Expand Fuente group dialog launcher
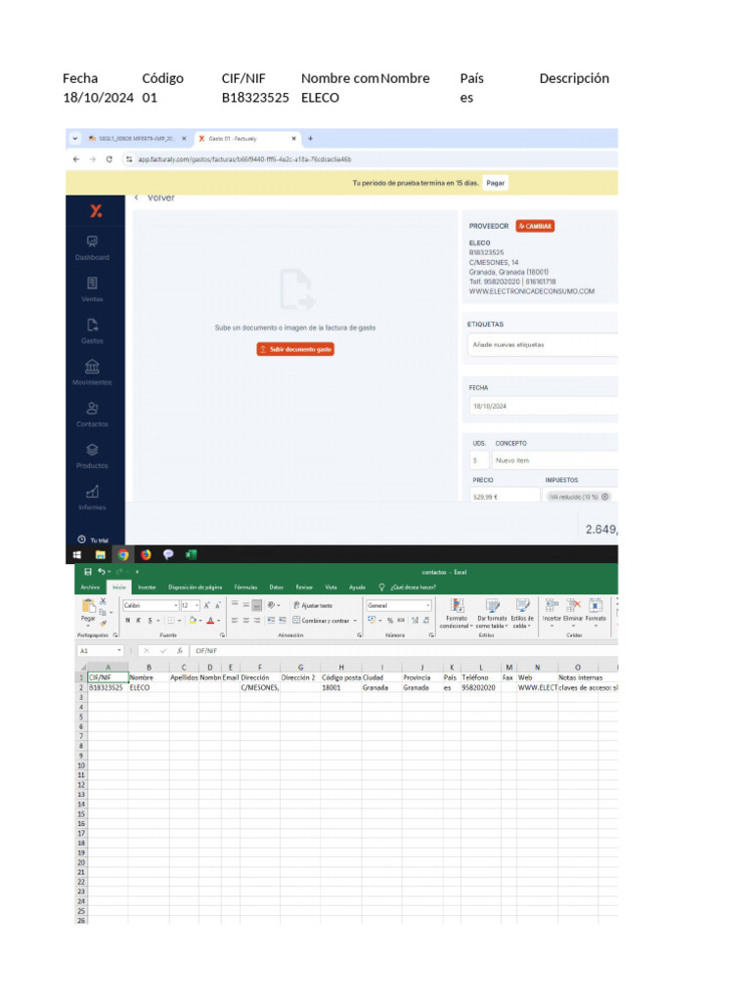 pyautogui.click(x=222, y=635)
